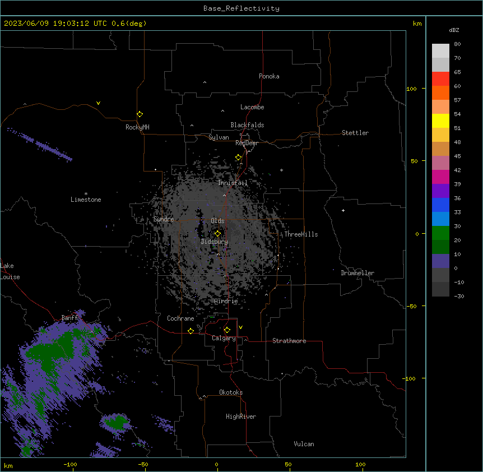
Task: Click the Didsbury label
Action: [214, 242]
